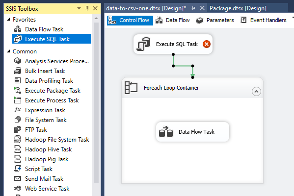Collapse the Common section
The height and width of the screenshot is (196, 294).
pos(8,51)
